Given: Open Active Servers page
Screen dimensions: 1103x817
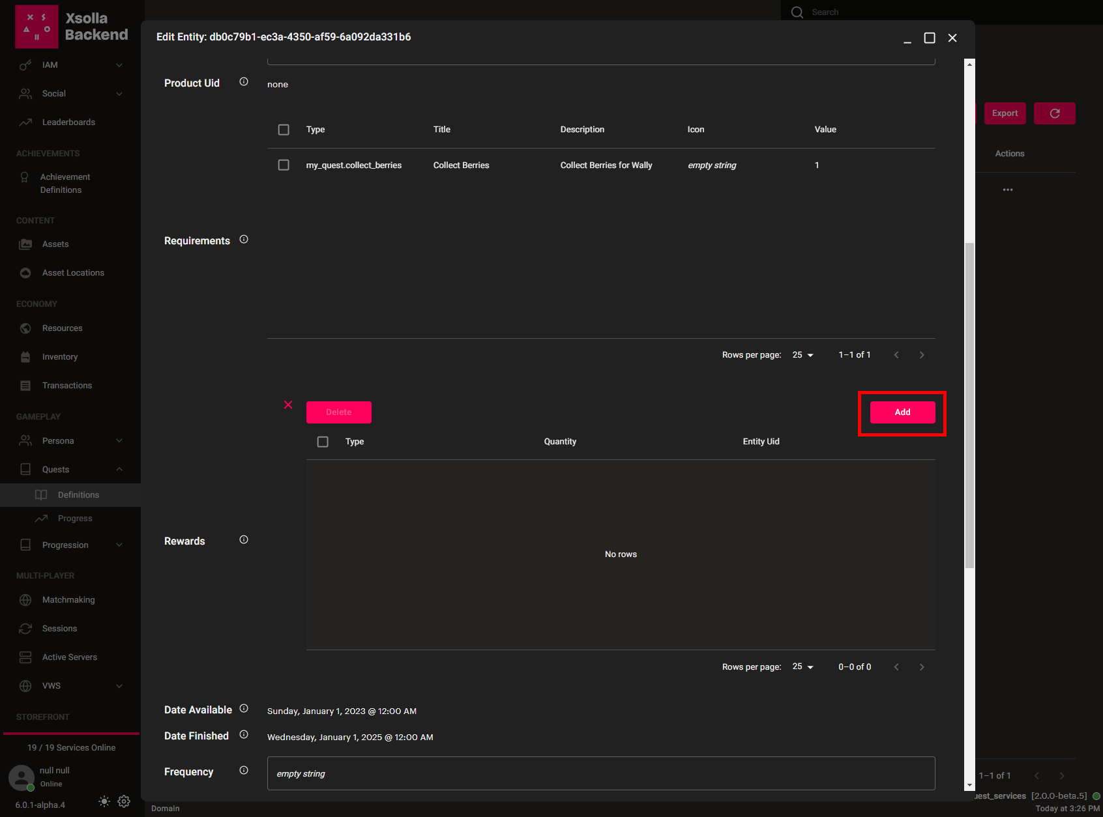Looking at the screenshot, I should [x=70, y=657].
